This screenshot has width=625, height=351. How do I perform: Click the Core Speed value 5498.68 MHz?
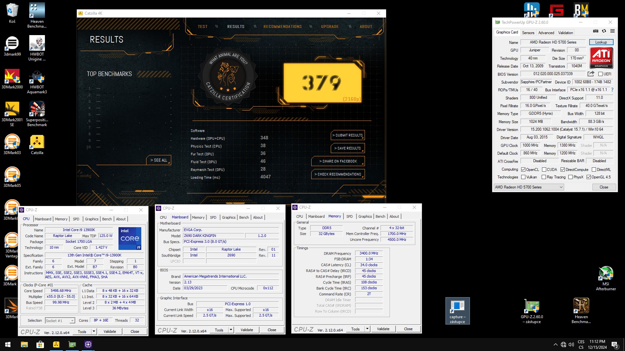click(x=61, y=291)
